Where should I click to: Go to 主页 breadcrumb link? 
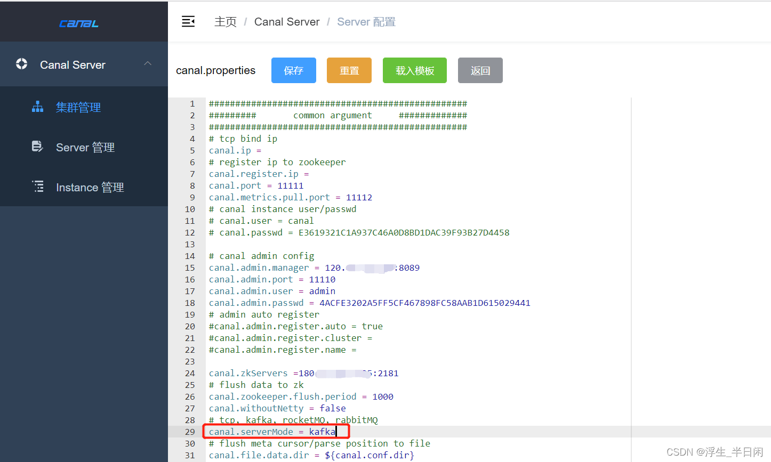(225, 22)
